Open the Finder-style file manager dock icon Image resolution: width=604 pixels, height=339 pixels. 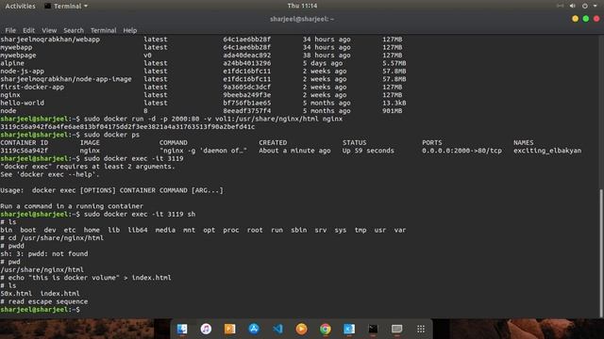coord(182,329)
